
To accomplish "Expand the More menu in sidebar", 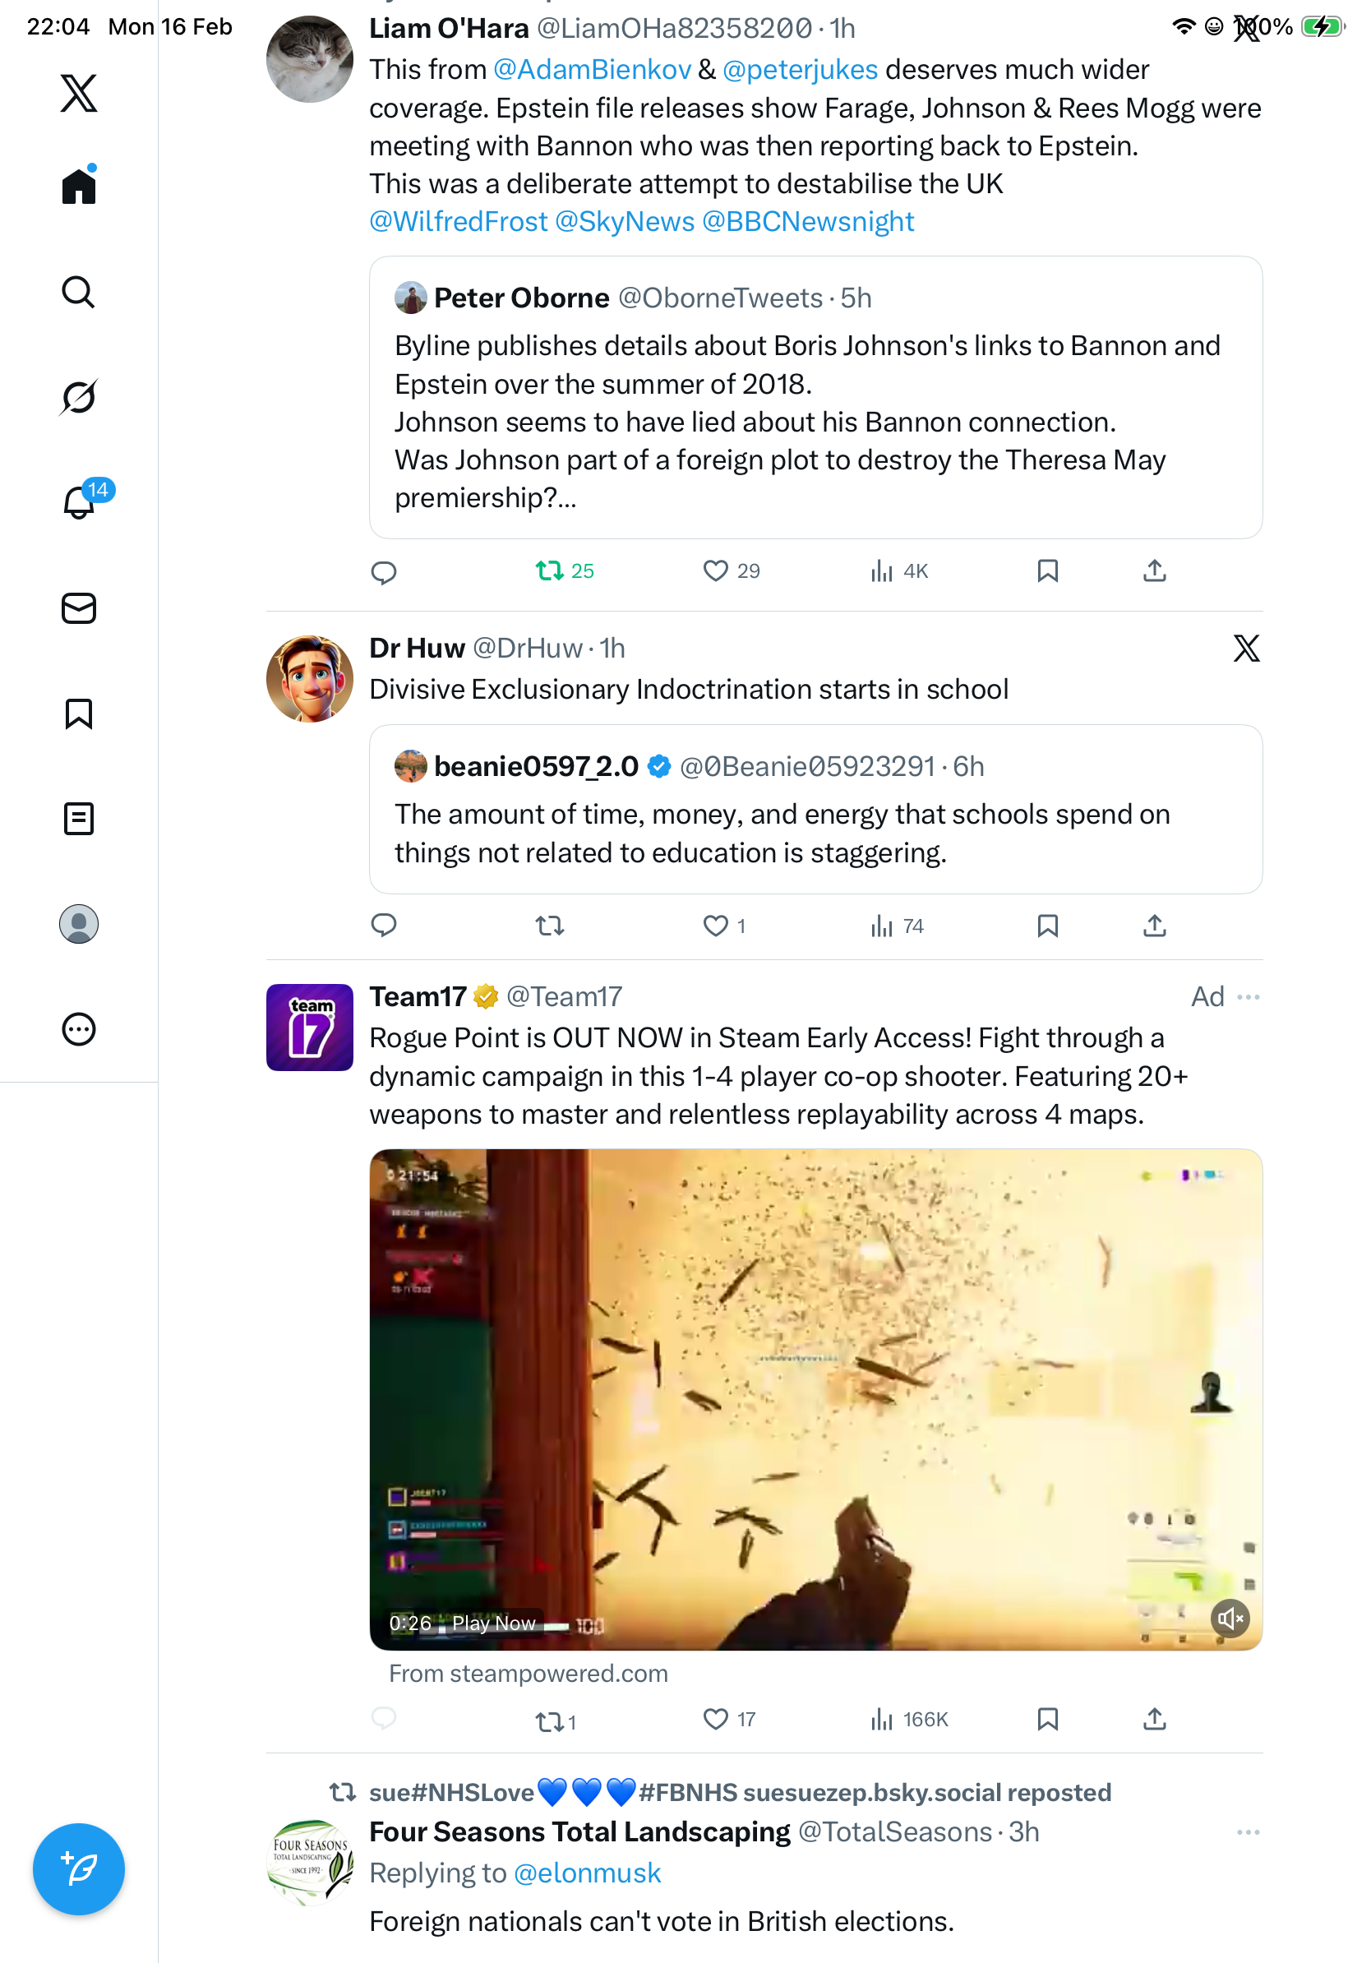I will pyautogui.click(x=79, y=1028).
